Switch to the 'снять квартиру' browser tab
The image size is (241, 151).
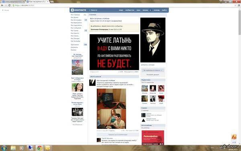(13, 2)
